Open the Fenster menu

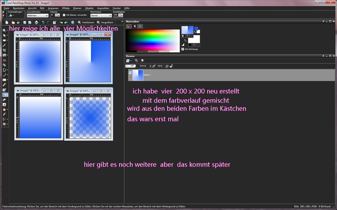[x=117, y=8]
